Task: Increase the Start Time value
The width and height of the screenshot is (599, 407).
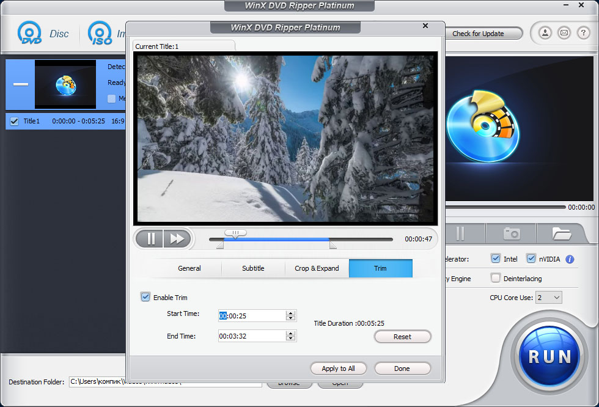Action: (291, 313)
